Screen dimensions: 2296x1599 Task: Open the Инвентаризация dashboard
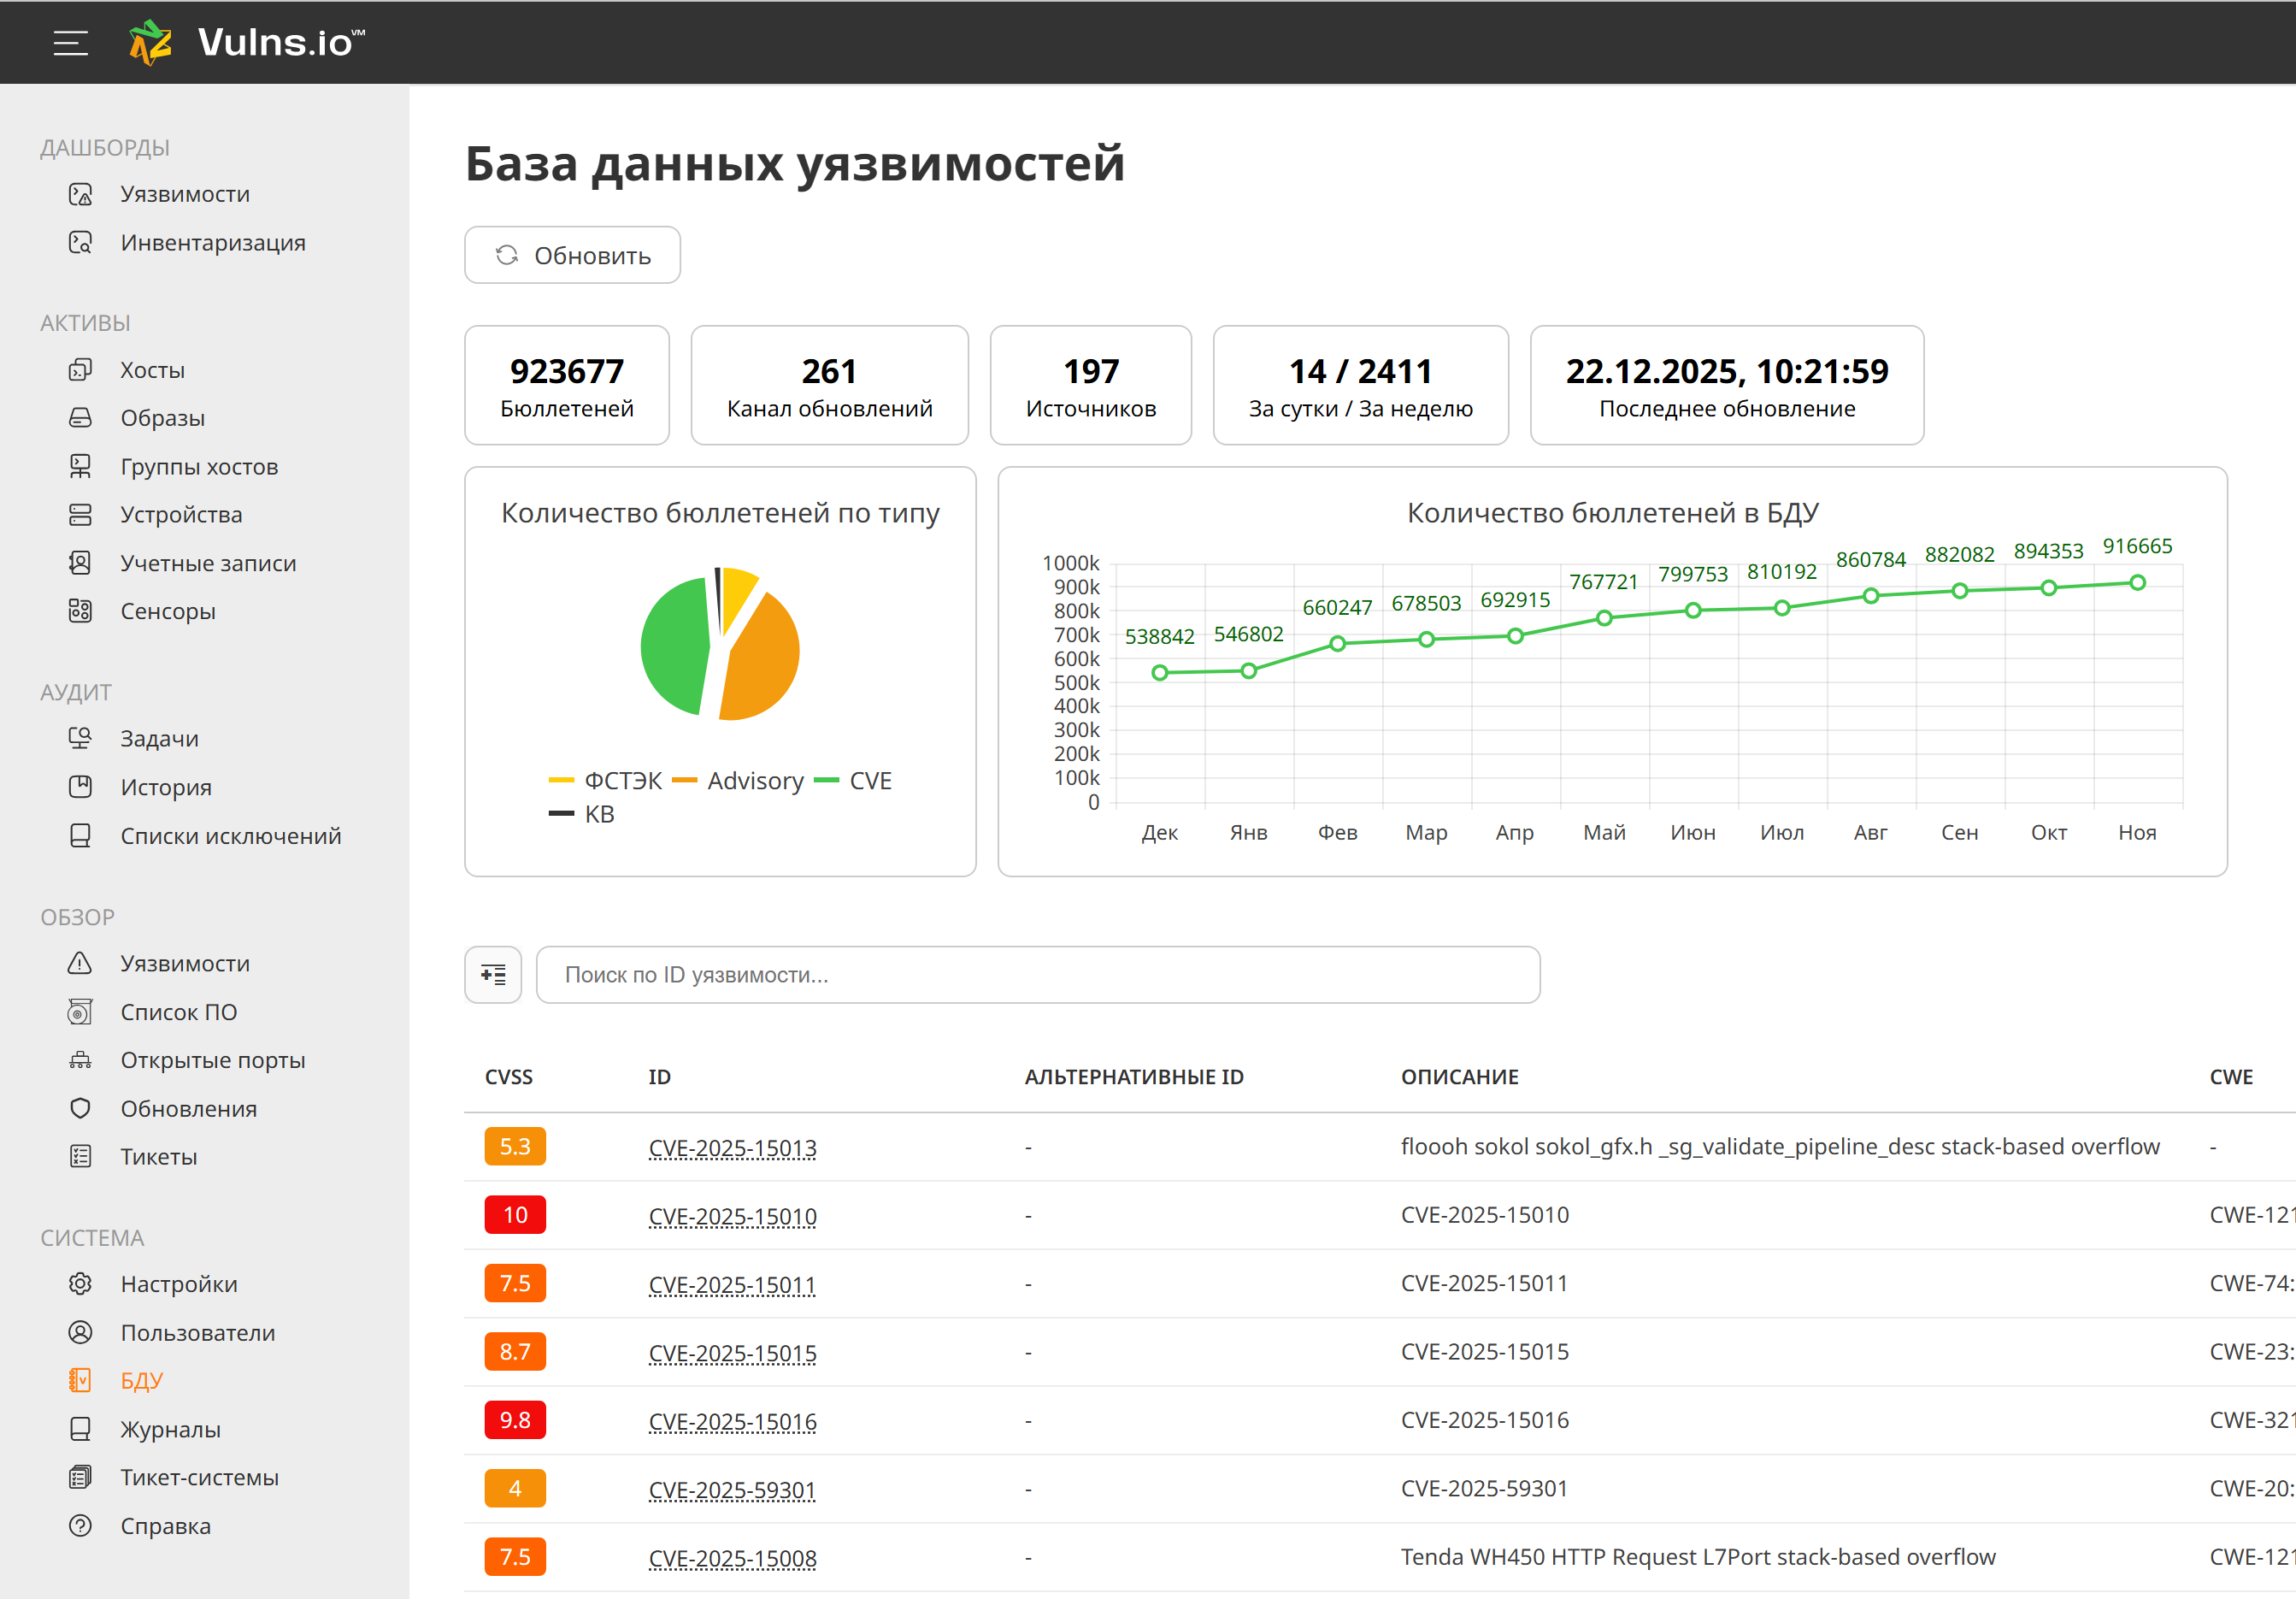(212, 243)
